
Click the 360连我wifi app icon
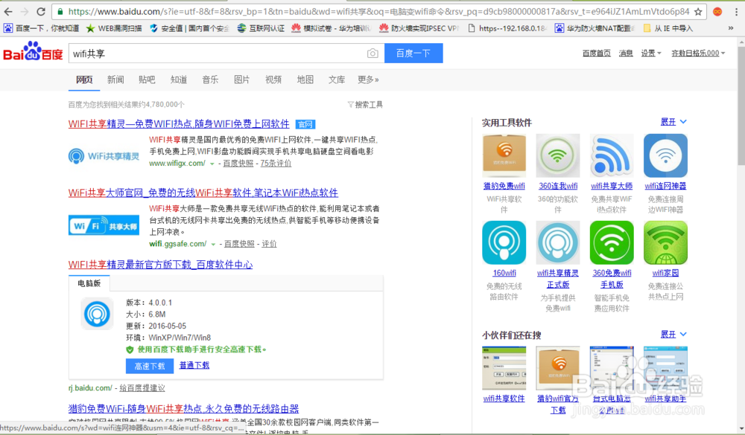tap(558, 155)
